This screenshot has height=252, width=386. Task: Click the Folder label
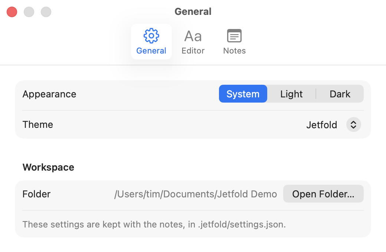point(36,194)
